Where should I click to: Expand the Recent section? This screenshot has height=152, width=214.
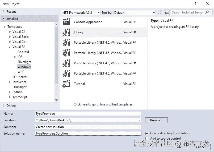coord(4,12)
